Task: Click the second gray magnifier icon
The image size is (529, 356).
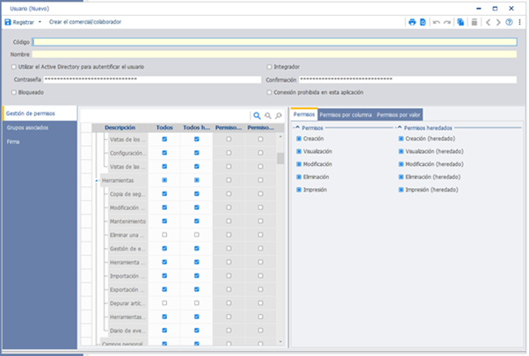Action: coord(268,116)
